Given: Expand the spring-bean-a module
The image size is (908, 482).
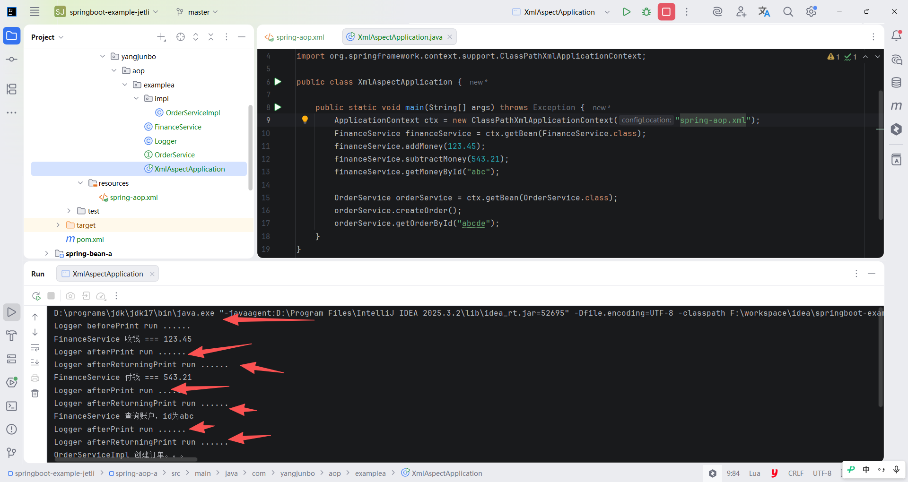Looking at the screenshot, I should [46, 253].
